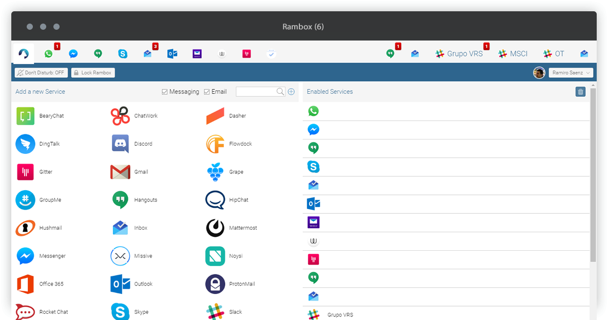Add the Hushmail service

(39, 228)
